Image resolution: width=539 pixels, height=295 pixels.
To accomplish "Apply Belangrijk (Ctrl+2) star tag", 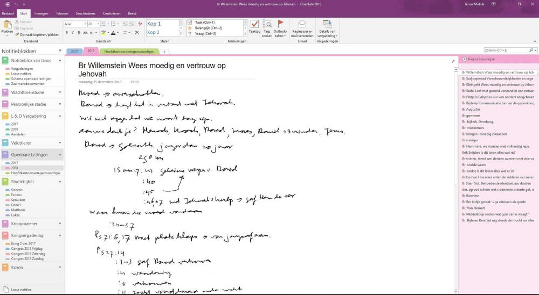I will coord(205,28).
